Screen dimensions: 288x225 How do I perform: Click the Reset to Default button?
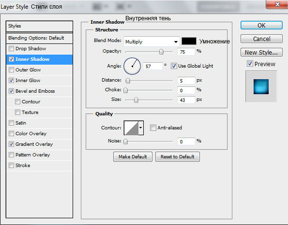coord(178,156)
